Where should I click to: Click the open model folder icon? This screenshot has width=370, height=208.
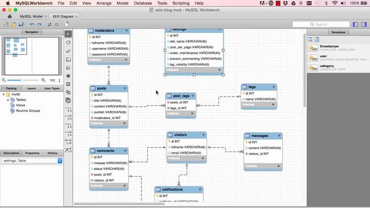tap(13, 24)
